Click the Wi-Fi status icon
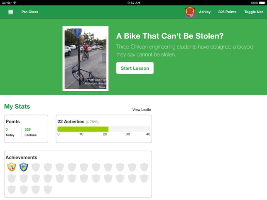The width and height of the screenshot is (267, 200). point(15,2)
